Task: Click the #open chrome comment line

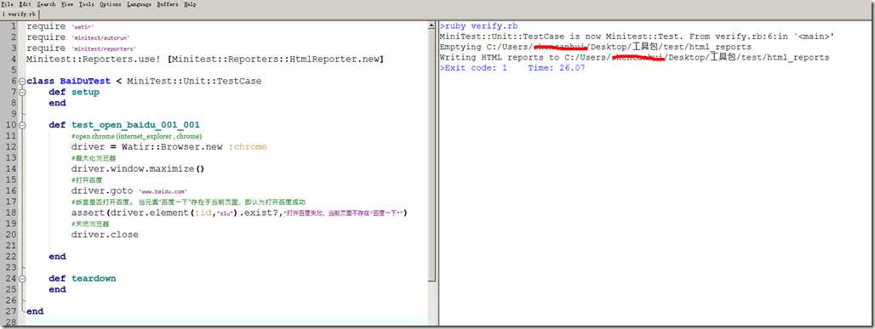Action: click(x=137, y=137)
